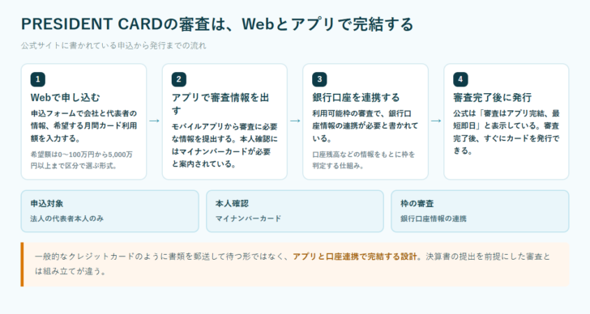590x314 pixels.
Task: Select the "Webで申し込む" card title
Action: coord(65,98)
